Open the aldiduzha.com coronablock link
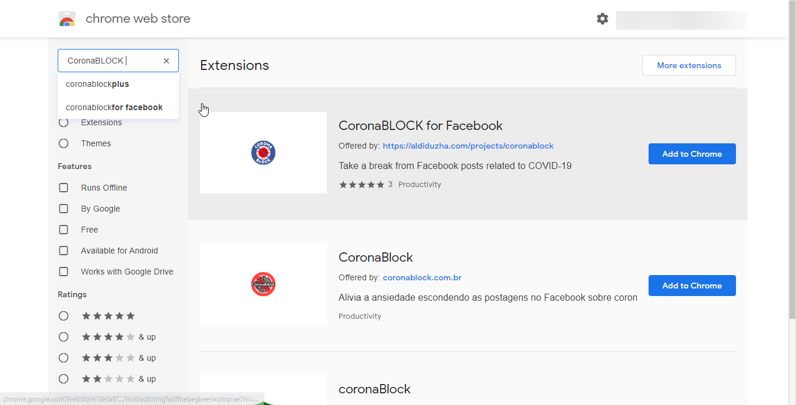Viewport: 796px width, 405px height. (x=468, y=146)
